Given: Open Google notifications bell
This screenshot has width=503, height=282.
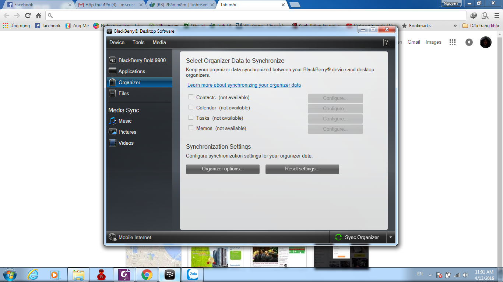Looking at the screenshot, I should pos(469,42).
